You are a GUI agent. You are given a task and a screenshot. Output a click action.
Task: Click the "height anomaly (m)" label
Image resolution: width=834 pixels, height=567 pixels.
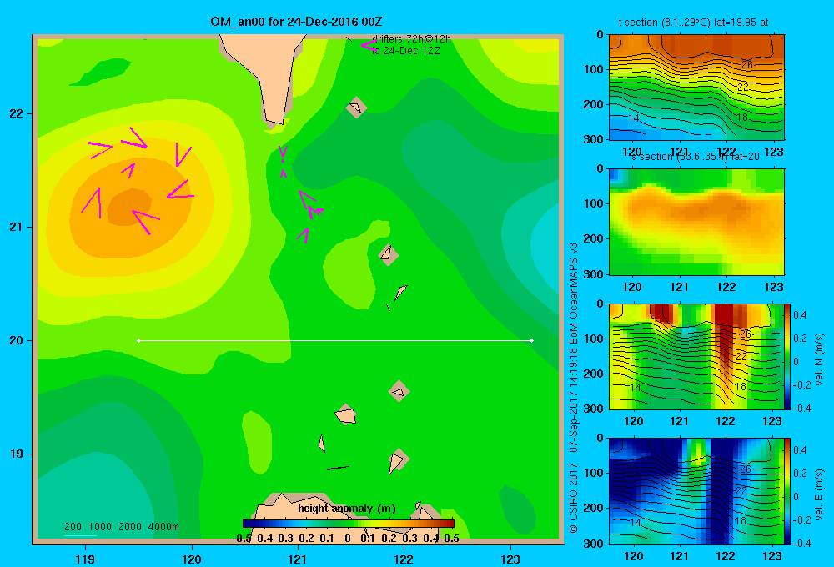347,509
